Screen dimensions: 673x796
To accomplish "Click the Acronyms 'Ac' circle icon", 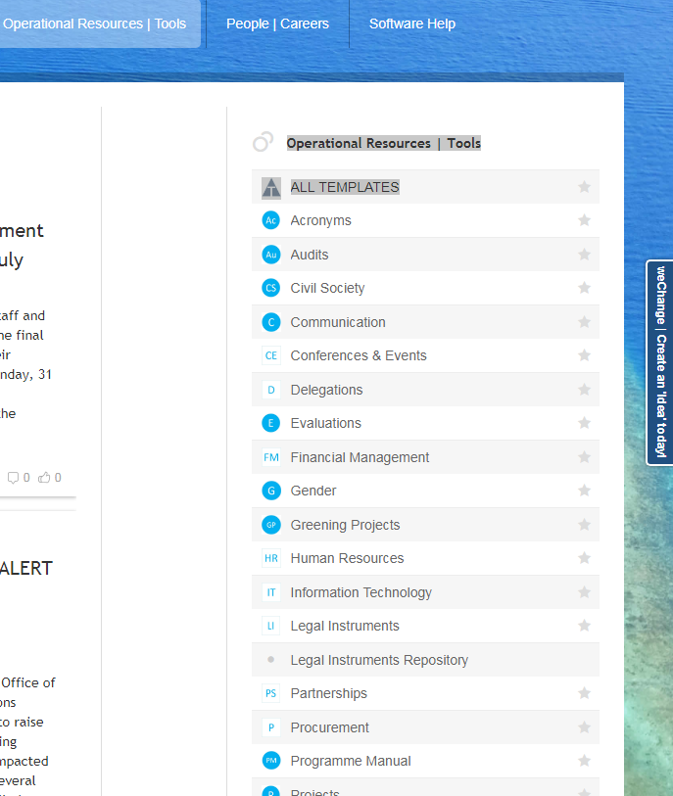I will (271, 220).
